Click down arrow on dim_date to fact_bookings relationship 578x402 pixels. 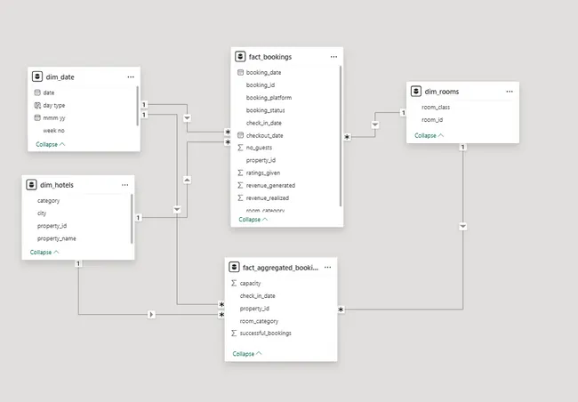(x=188, y=118)
